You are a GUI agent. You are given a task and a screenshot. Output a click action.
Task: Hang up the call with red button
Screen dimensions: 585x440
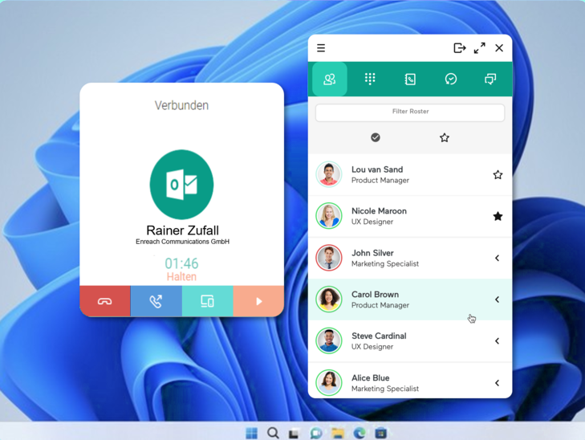(x=105, y=301)
